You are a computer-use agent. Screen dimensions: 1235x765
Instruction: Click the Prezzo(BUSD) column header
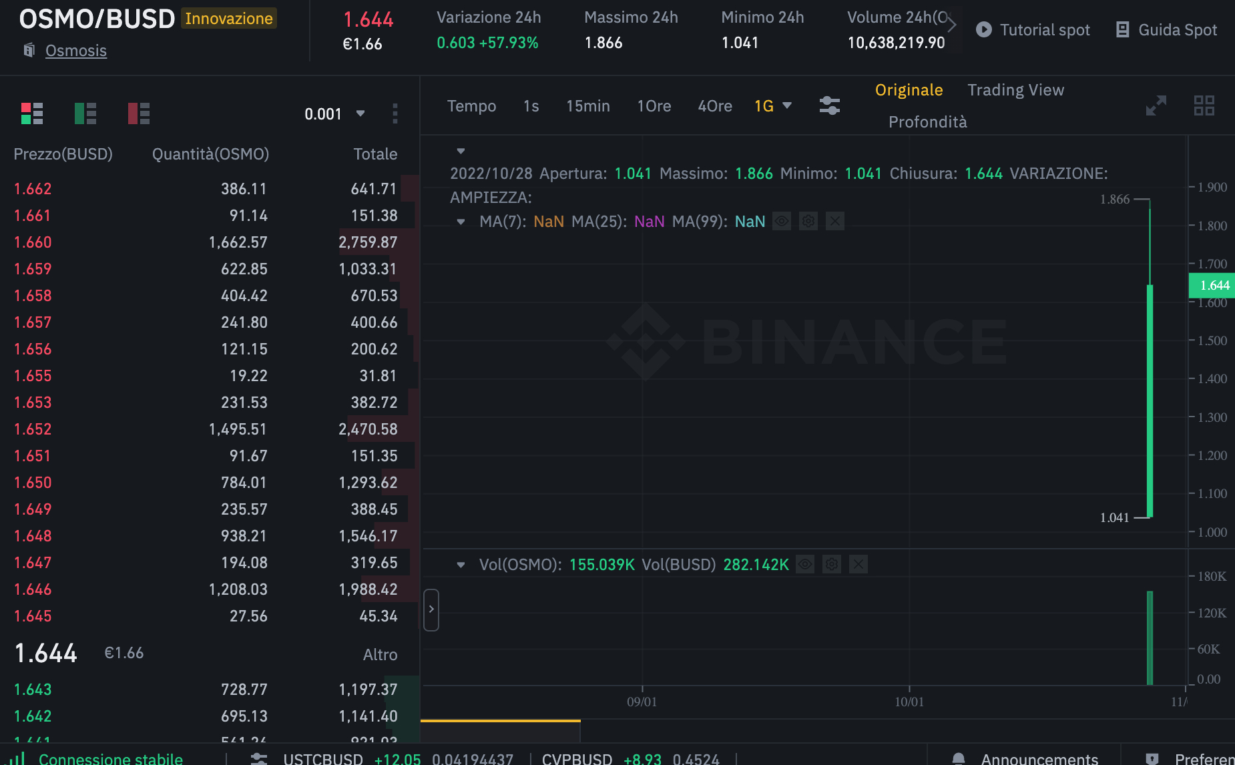[x=63, y=154]
